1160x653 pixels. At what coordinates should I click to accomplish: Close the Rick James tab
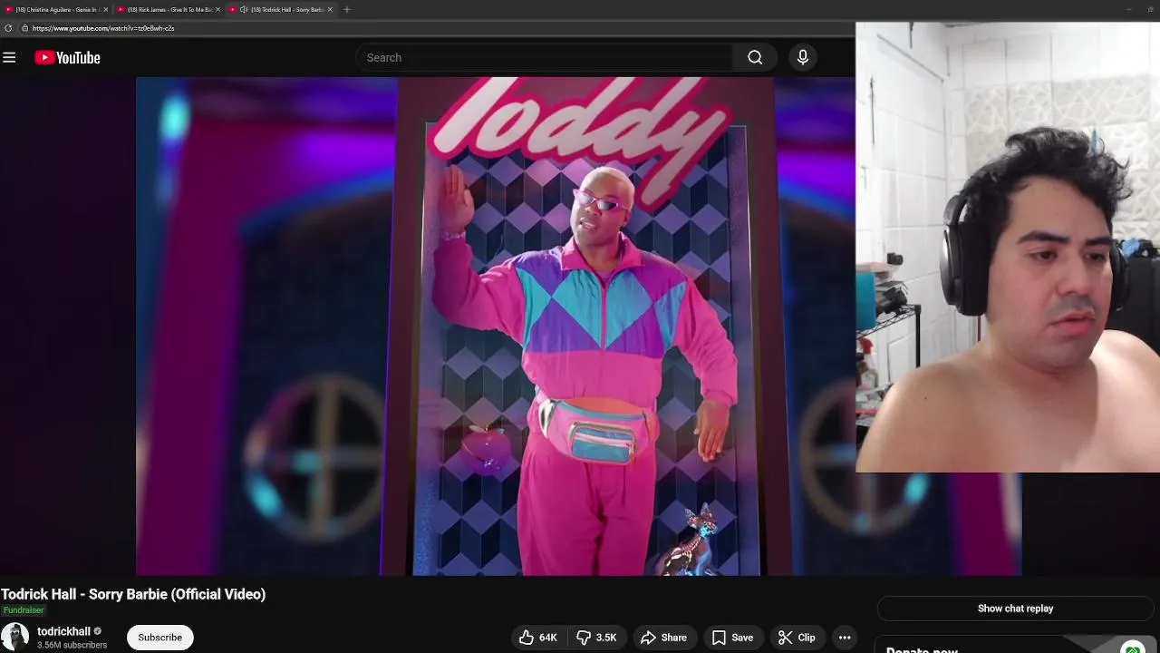point(217,9)
